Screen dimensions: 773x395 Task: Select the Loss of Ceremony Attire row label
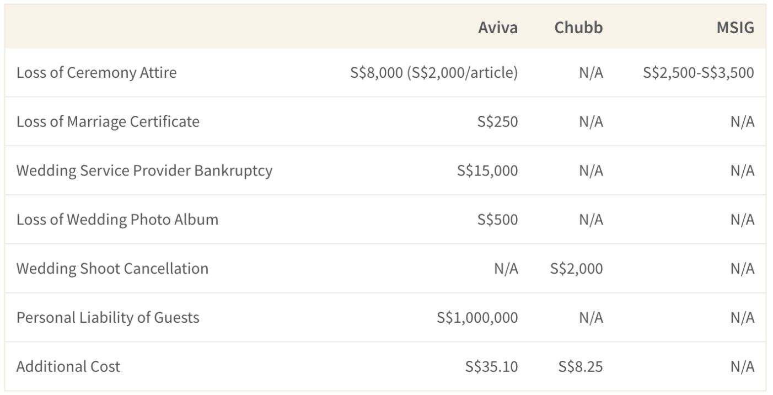[x=96, y=73]
